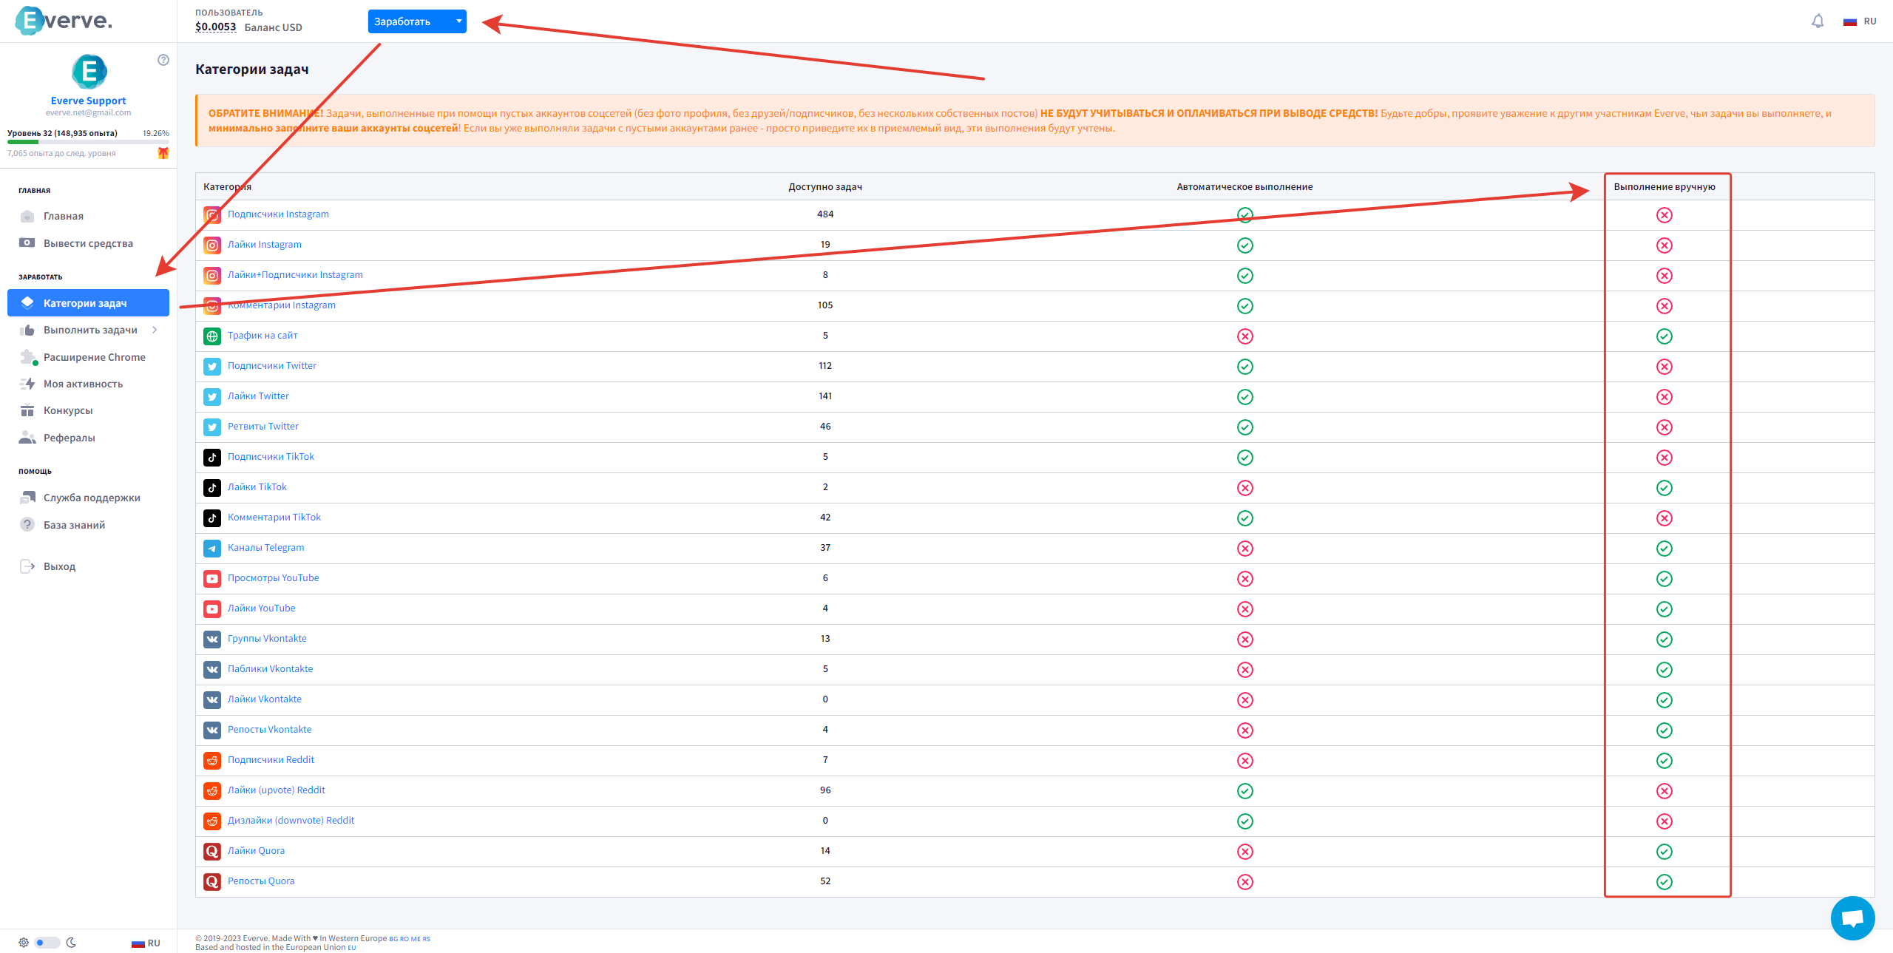The height and width of the screenshot is (953, 1893).
Task: Click the help question mark in profile card
Action: [x=163, y=60]
